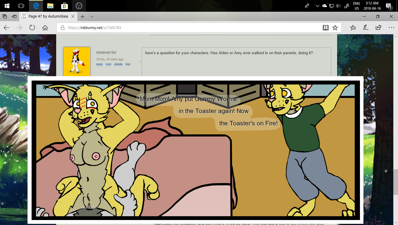Image resolution: width=398 pixels, height=225 pixels.
Task: Select the '10 hrs, 43 mins ago' timestamp
Action: point(110,59)
